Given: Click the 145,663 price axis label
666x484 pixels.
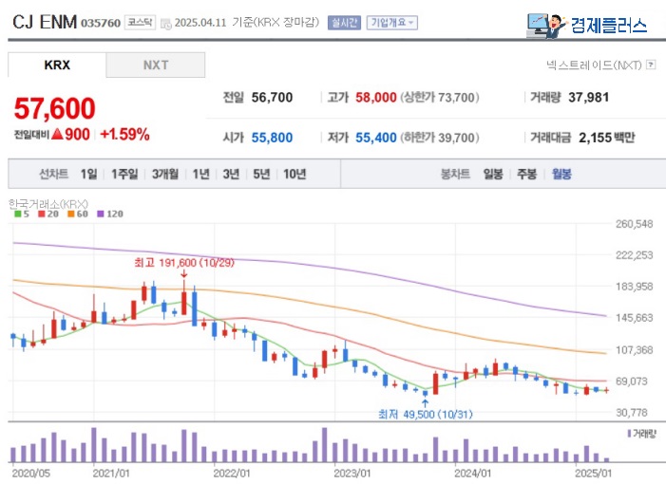Looking at the screenshot, I should 634,318.
